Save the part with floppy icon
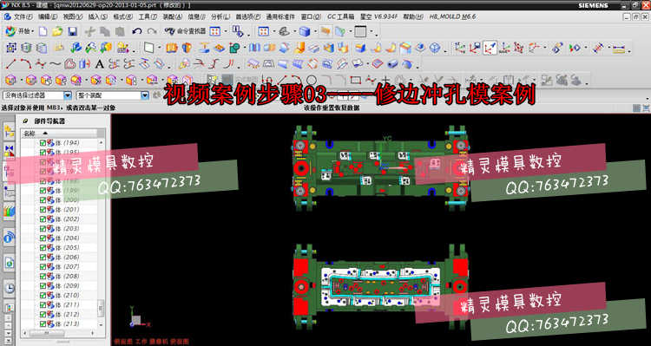Image resolution: width=651 pixels, height=346 pixels. point(72,31)
